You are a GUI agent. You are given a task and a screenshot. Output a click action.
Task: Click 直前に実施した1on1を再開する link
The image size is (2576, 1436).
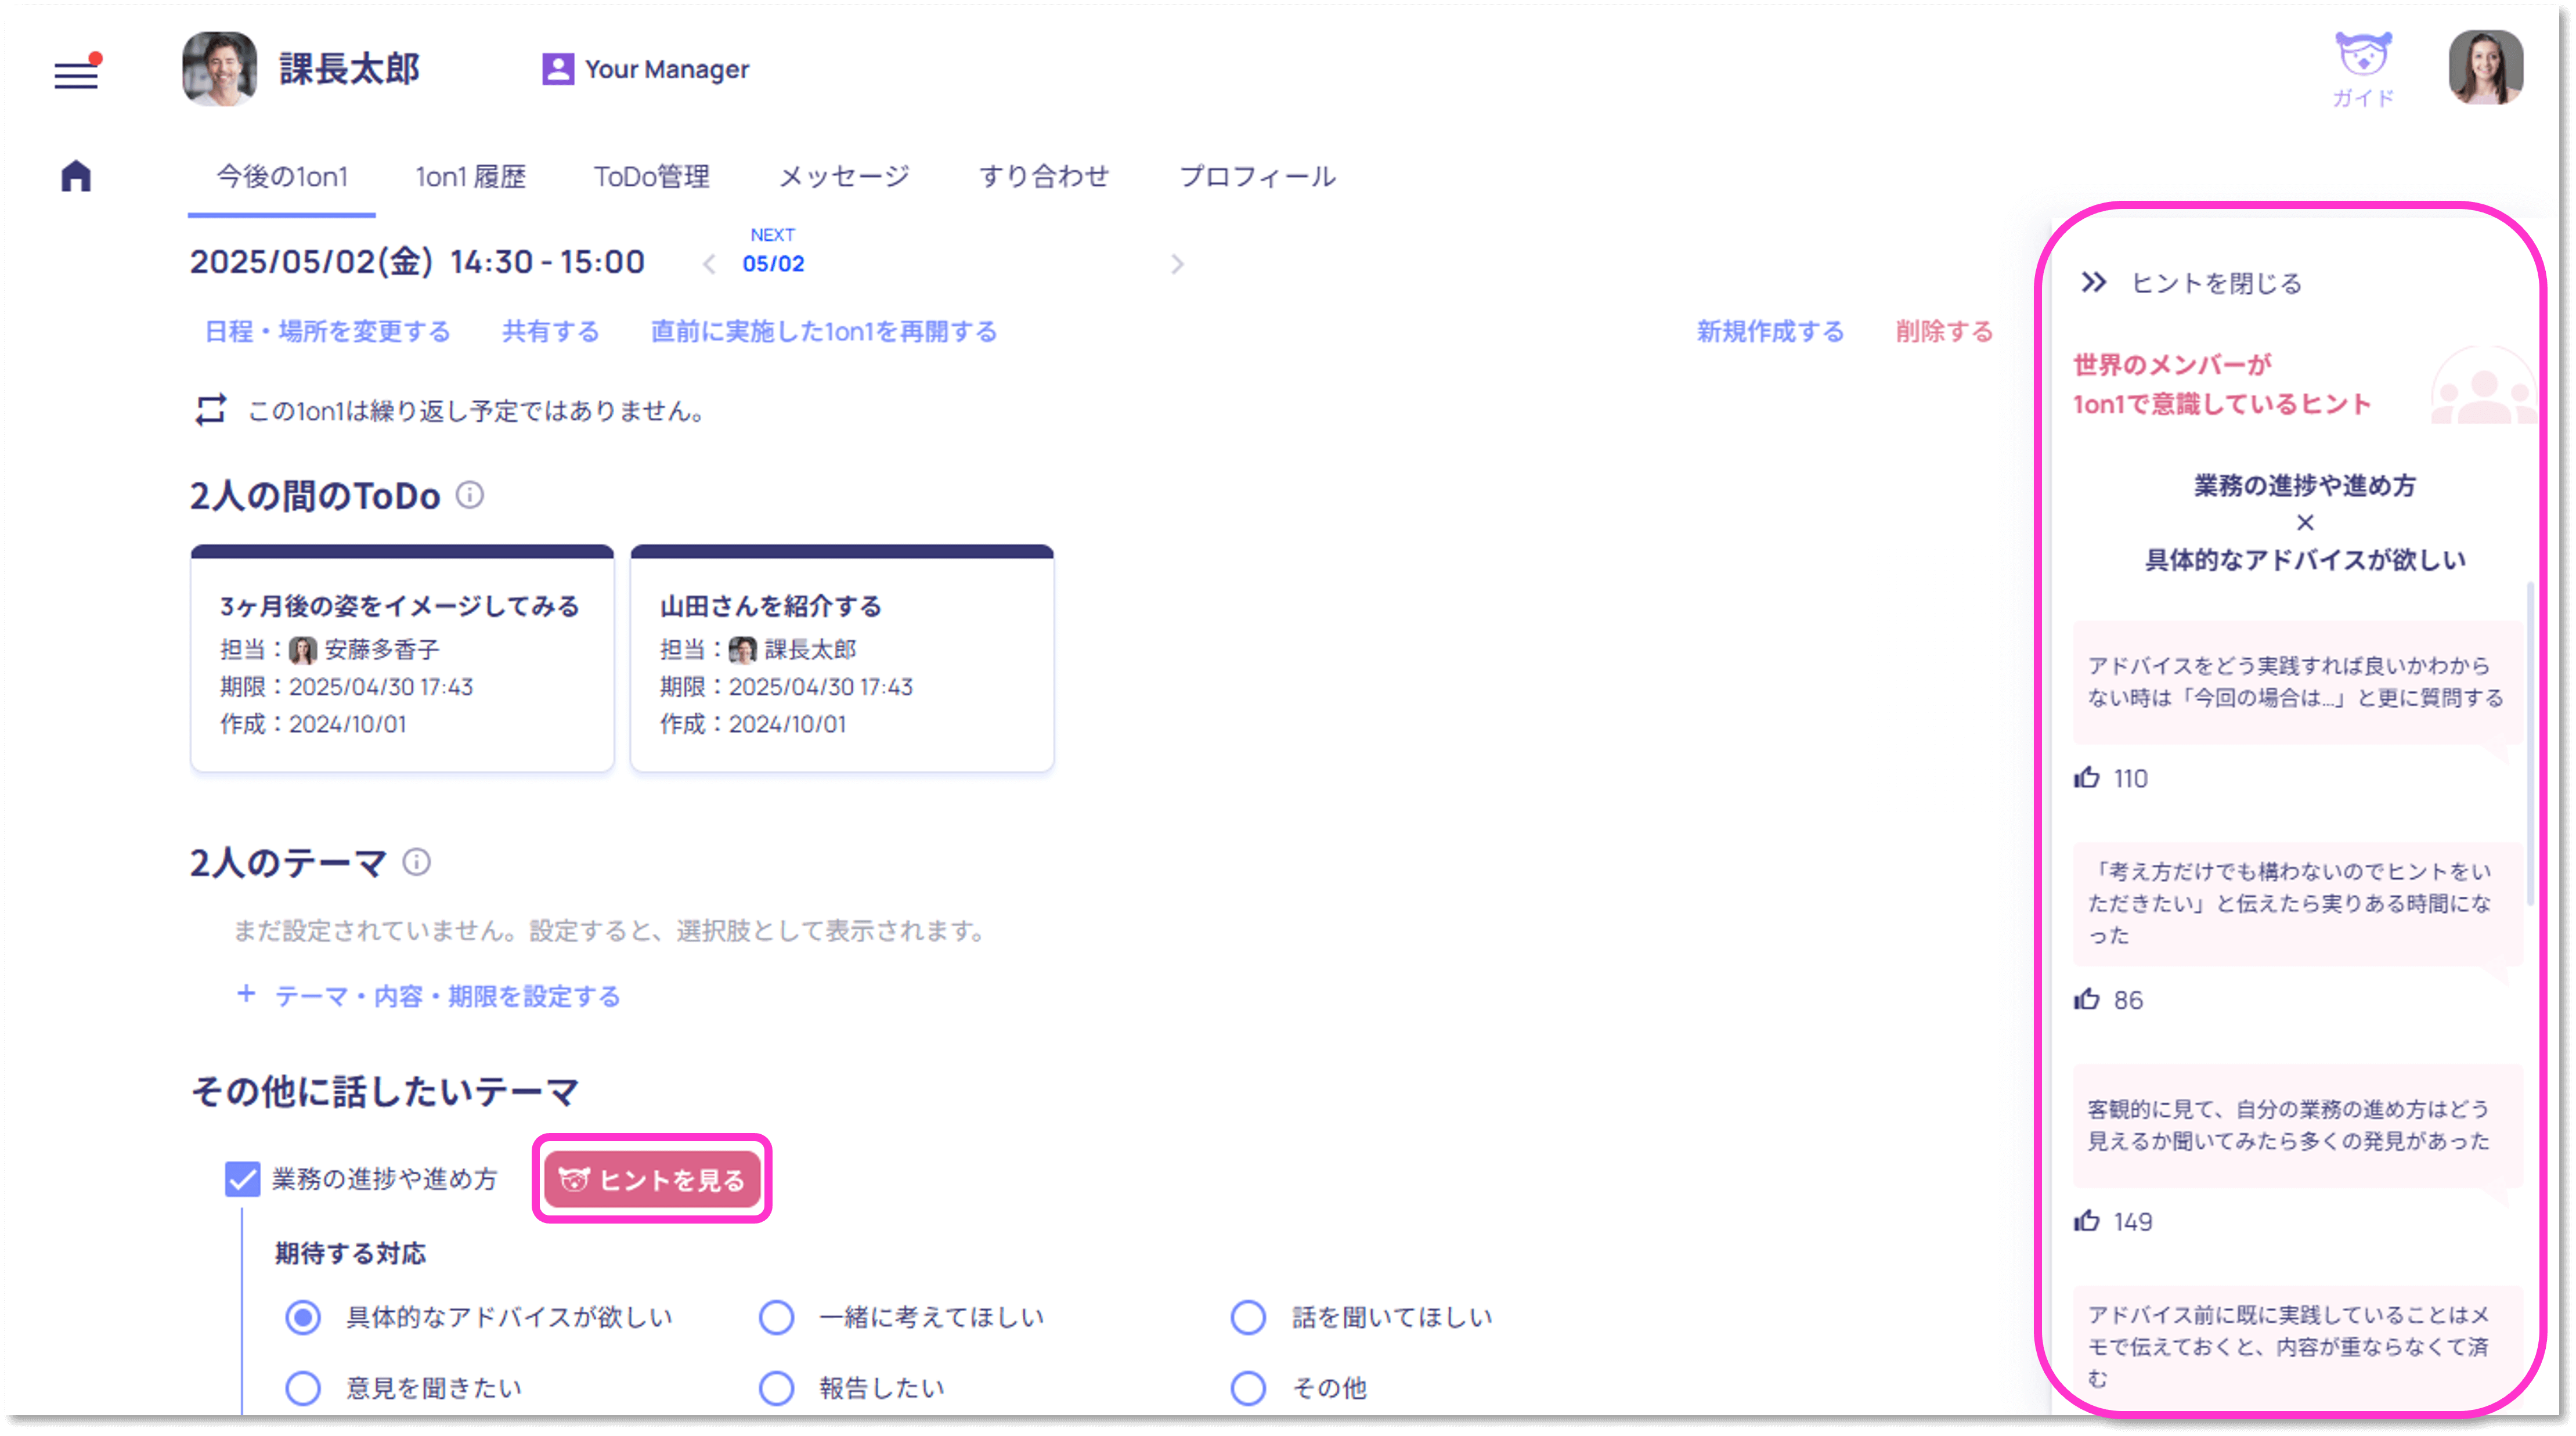(824, 332)
